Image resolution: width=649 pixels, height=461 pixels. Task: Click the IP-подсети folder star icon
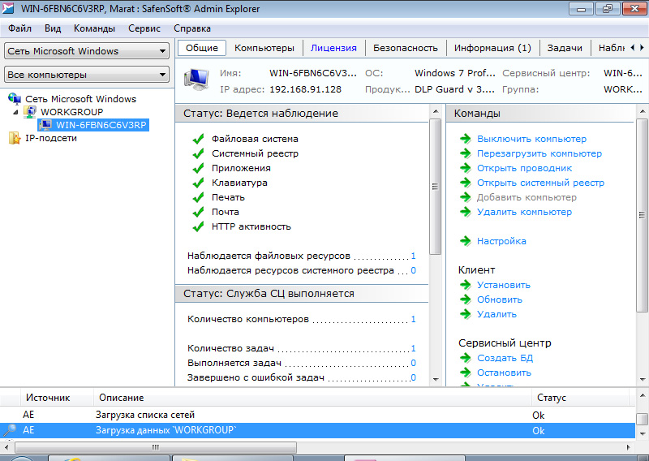click(15, 138)
